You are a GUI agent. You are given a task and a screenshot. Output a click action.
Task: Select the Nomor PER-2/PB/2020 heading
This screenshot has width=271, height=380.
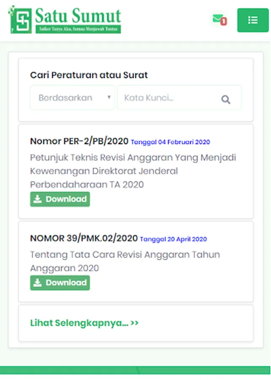(x=79, y=141)
